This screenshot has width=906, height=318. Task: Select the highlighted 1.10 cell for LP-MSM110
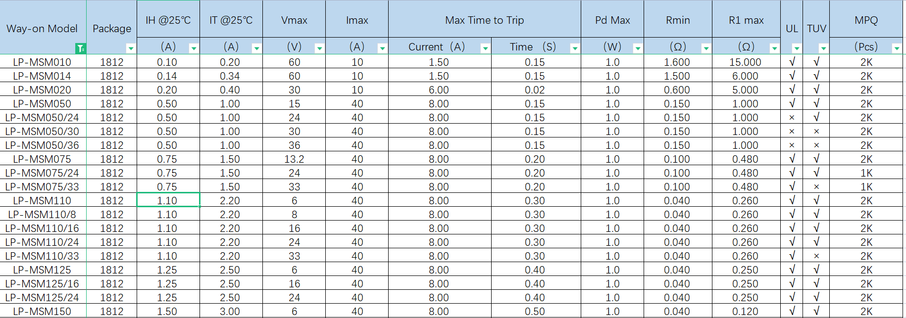click(x=168, y=200)
